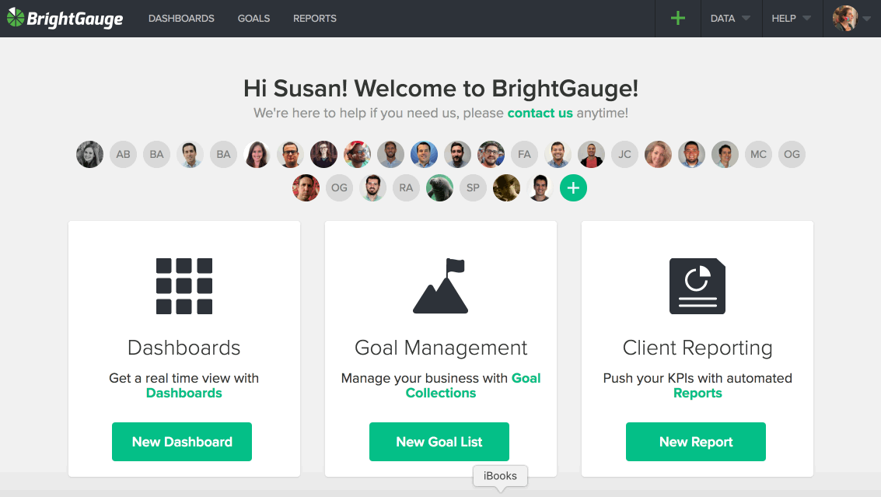Click 'Hi Susan! Welcome to BrightGauge!' heading
The width and height of the screenshot is (881, 497).
click(x=441, y=88)
